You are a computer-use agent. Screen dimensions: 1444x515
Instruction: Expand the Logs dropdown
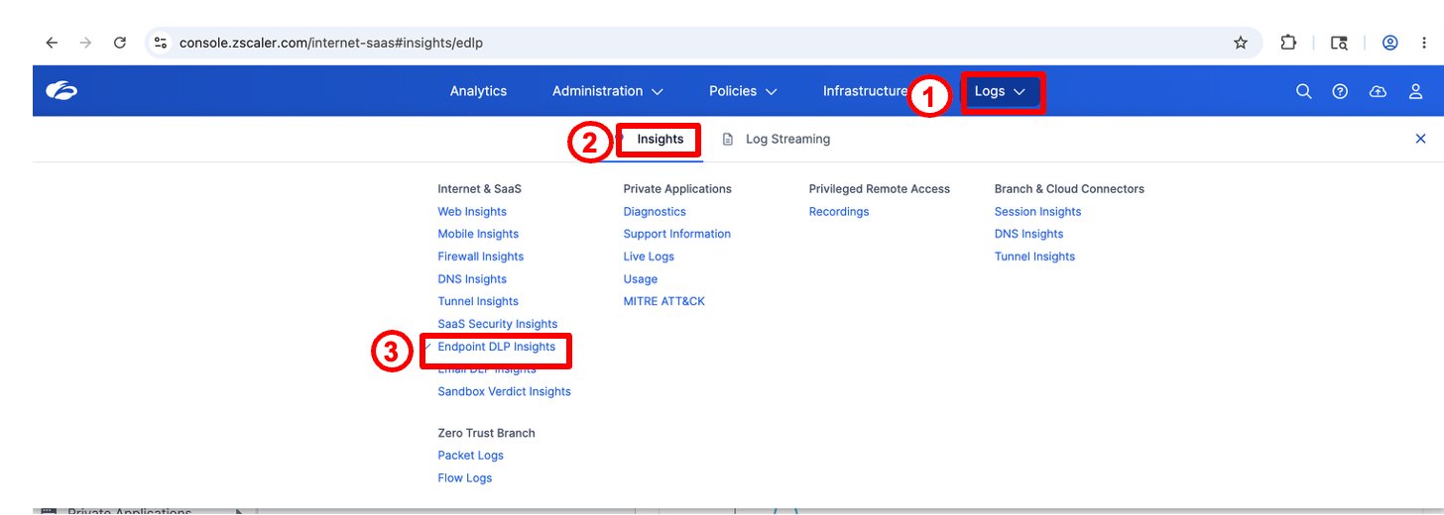1000,91
